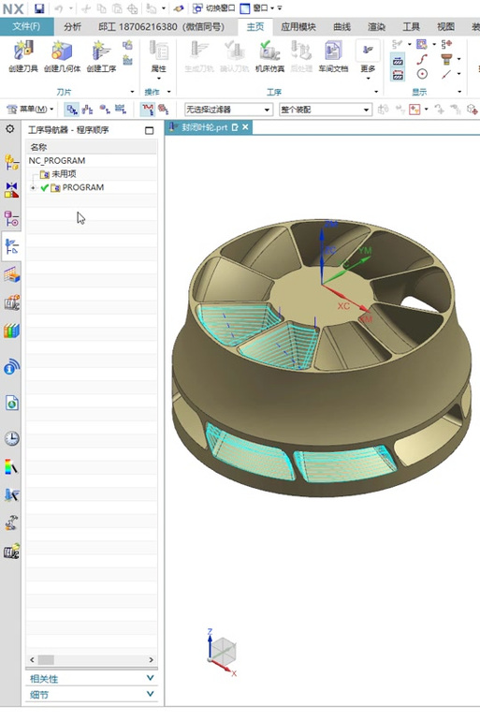Open the More (更多) gallery
The height and width of the screenshot is (721, 480).
coord(368,59)
